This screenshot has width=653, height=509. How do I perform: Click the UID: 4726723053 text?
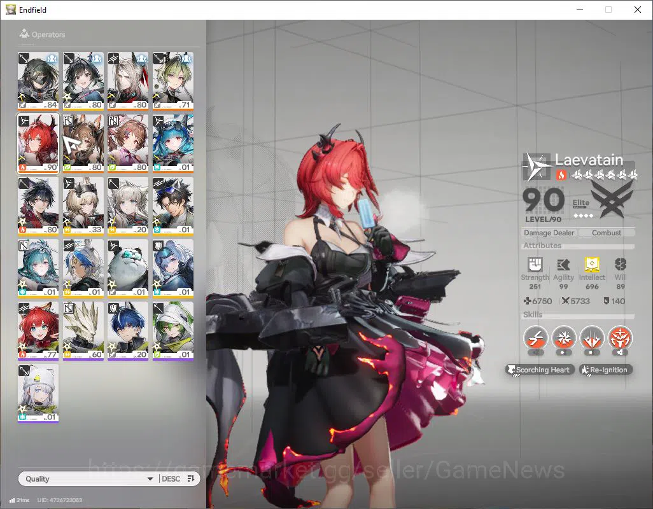[x=60, y=500]
